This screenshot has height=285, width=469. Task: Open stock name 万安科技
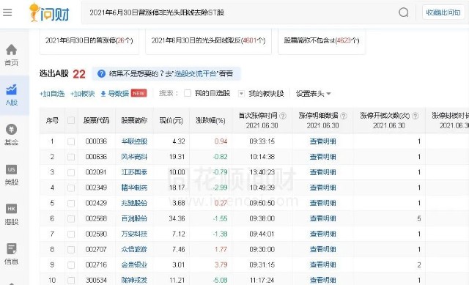coord(134,234)
